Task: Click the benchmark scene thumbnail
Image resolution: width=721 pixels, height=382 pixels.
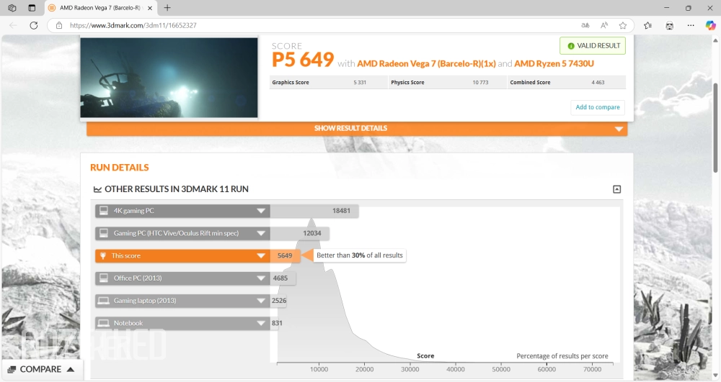Action: [x=169, y=78]
